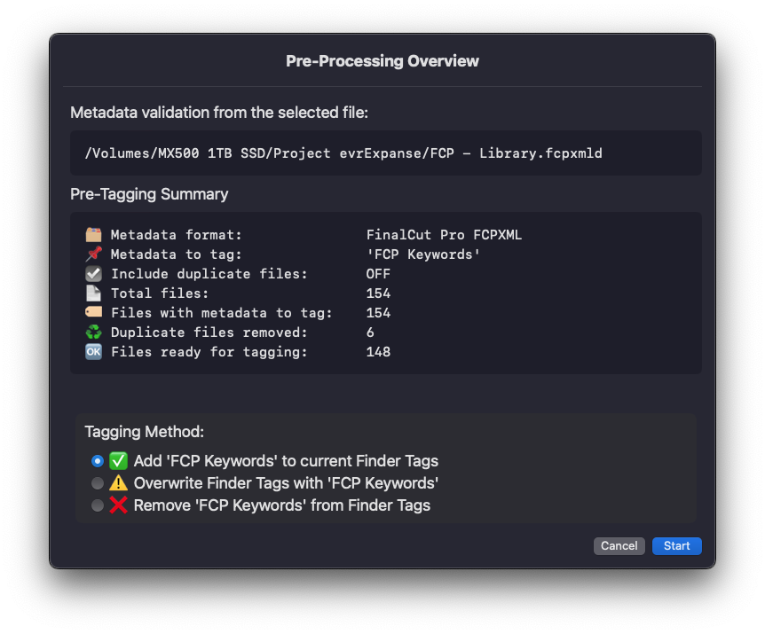Screen dimensions: 765x634
Task: Click the red cross icon beside Remove option
Action: point(119,505)
